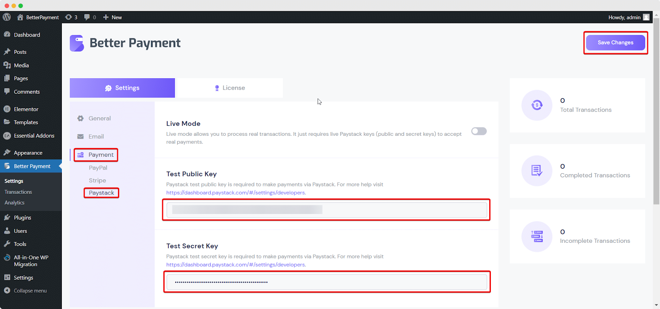Viewport: 660px width, 309px height.
Task: Click the Pages icon in sidebar
Action: pos(7,78)
